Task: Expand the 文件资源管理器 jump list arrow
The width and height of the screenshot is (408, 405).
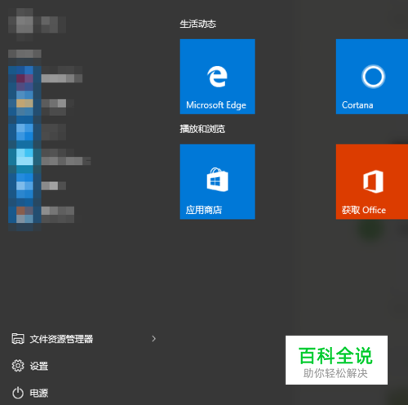Action: click(x=153, y=339)
